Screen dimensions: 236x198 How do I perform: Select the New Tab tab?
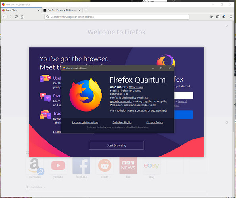[21, 10]
